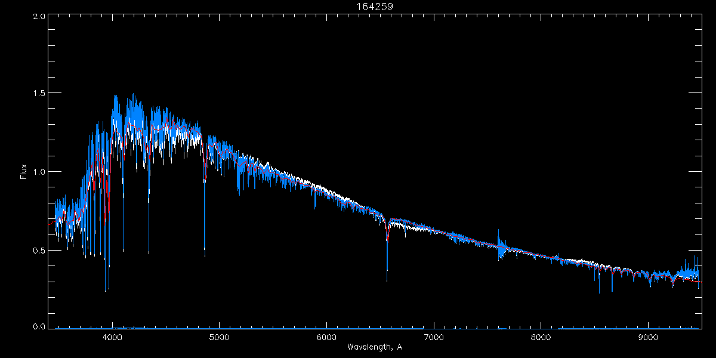Click the 1.5 y-axis tick label

(x=39, y=94)
